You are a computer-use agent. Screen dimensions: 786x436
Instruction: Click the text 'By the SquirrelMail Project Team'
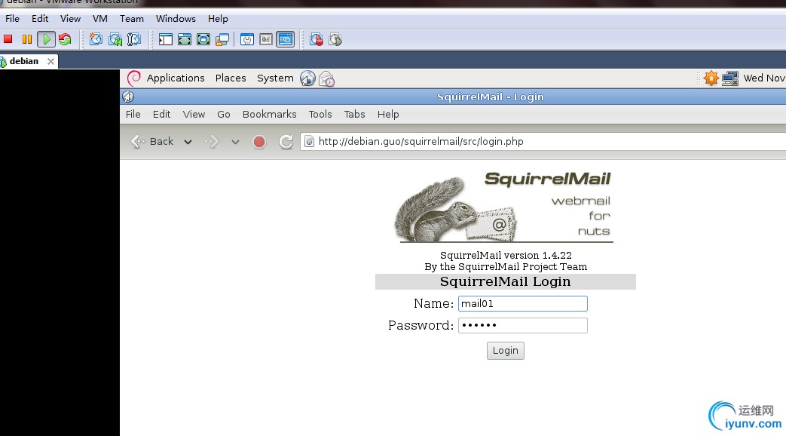[506, 267]
